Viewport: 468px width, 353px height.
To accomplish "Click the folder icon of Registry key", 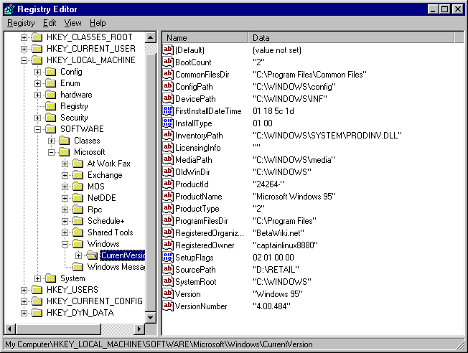I will point(51,106).
